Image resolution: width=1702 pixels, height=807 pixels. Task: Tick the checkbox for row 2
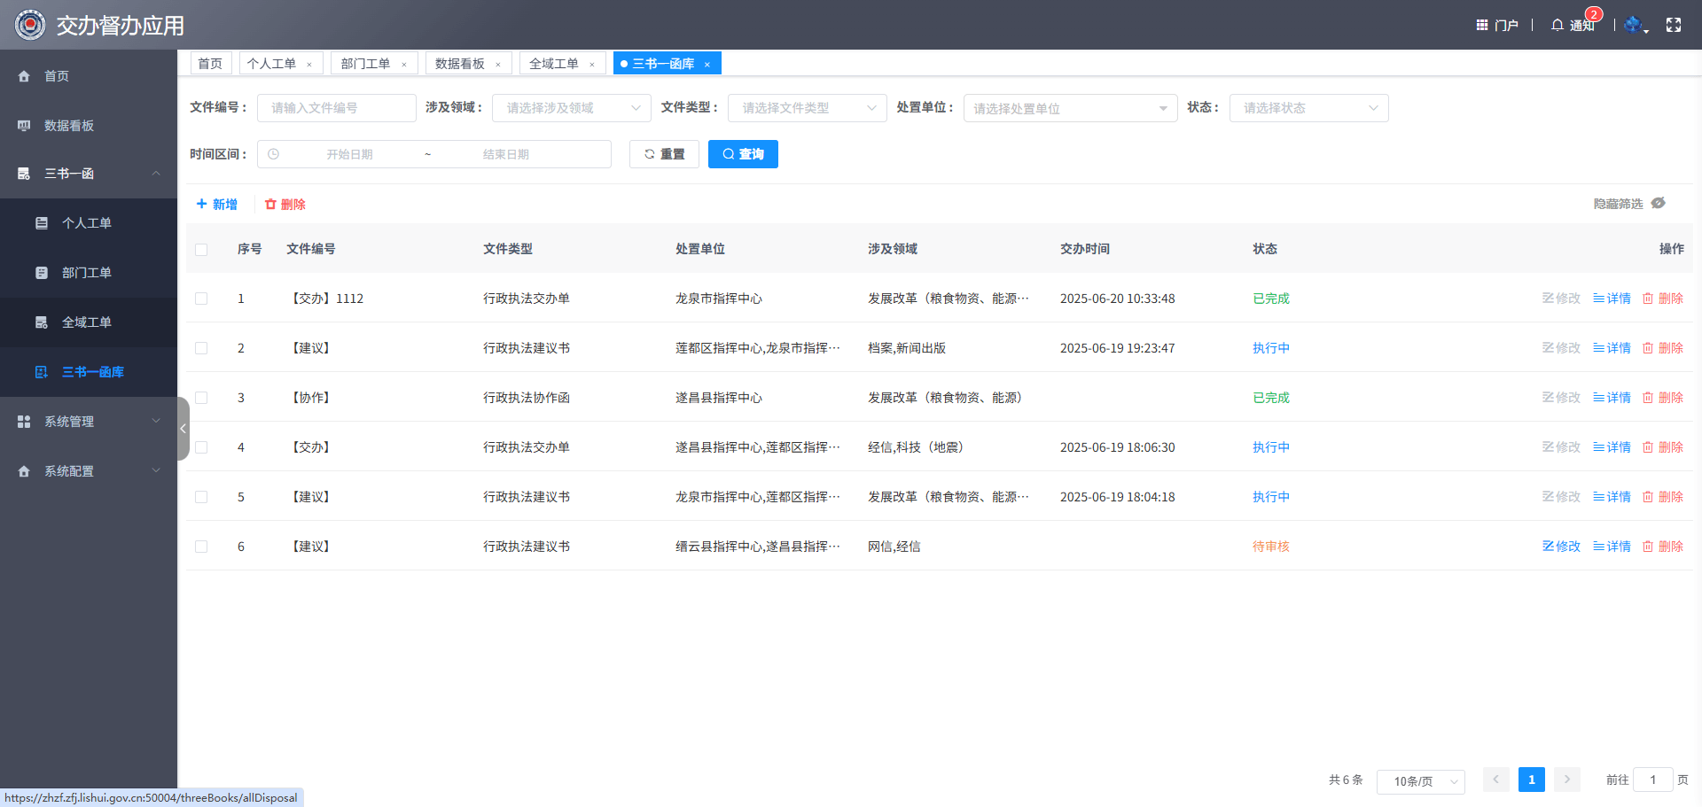(x=201, y=348)
